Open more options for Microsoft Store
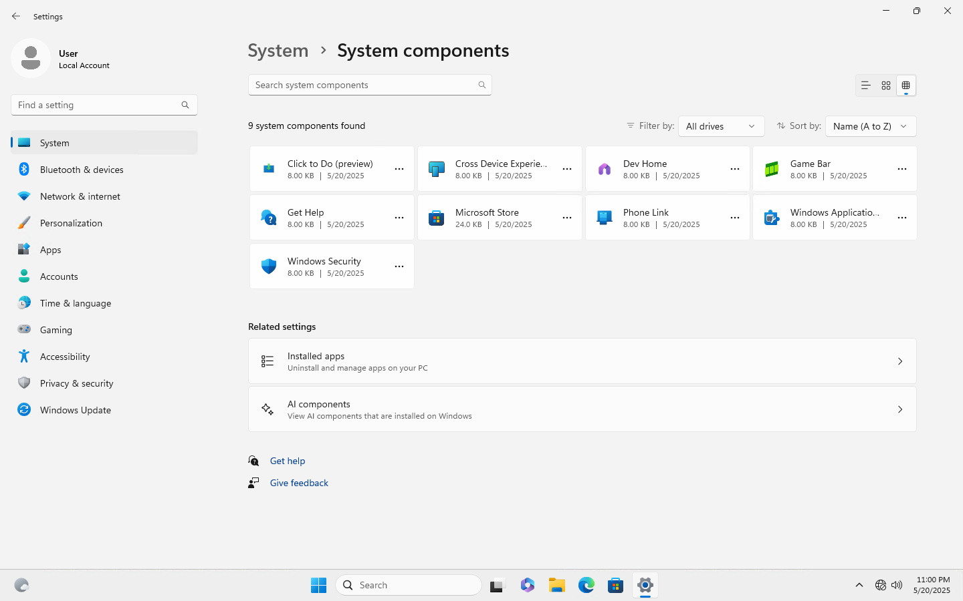963x601 pixels. click(567, 218)
